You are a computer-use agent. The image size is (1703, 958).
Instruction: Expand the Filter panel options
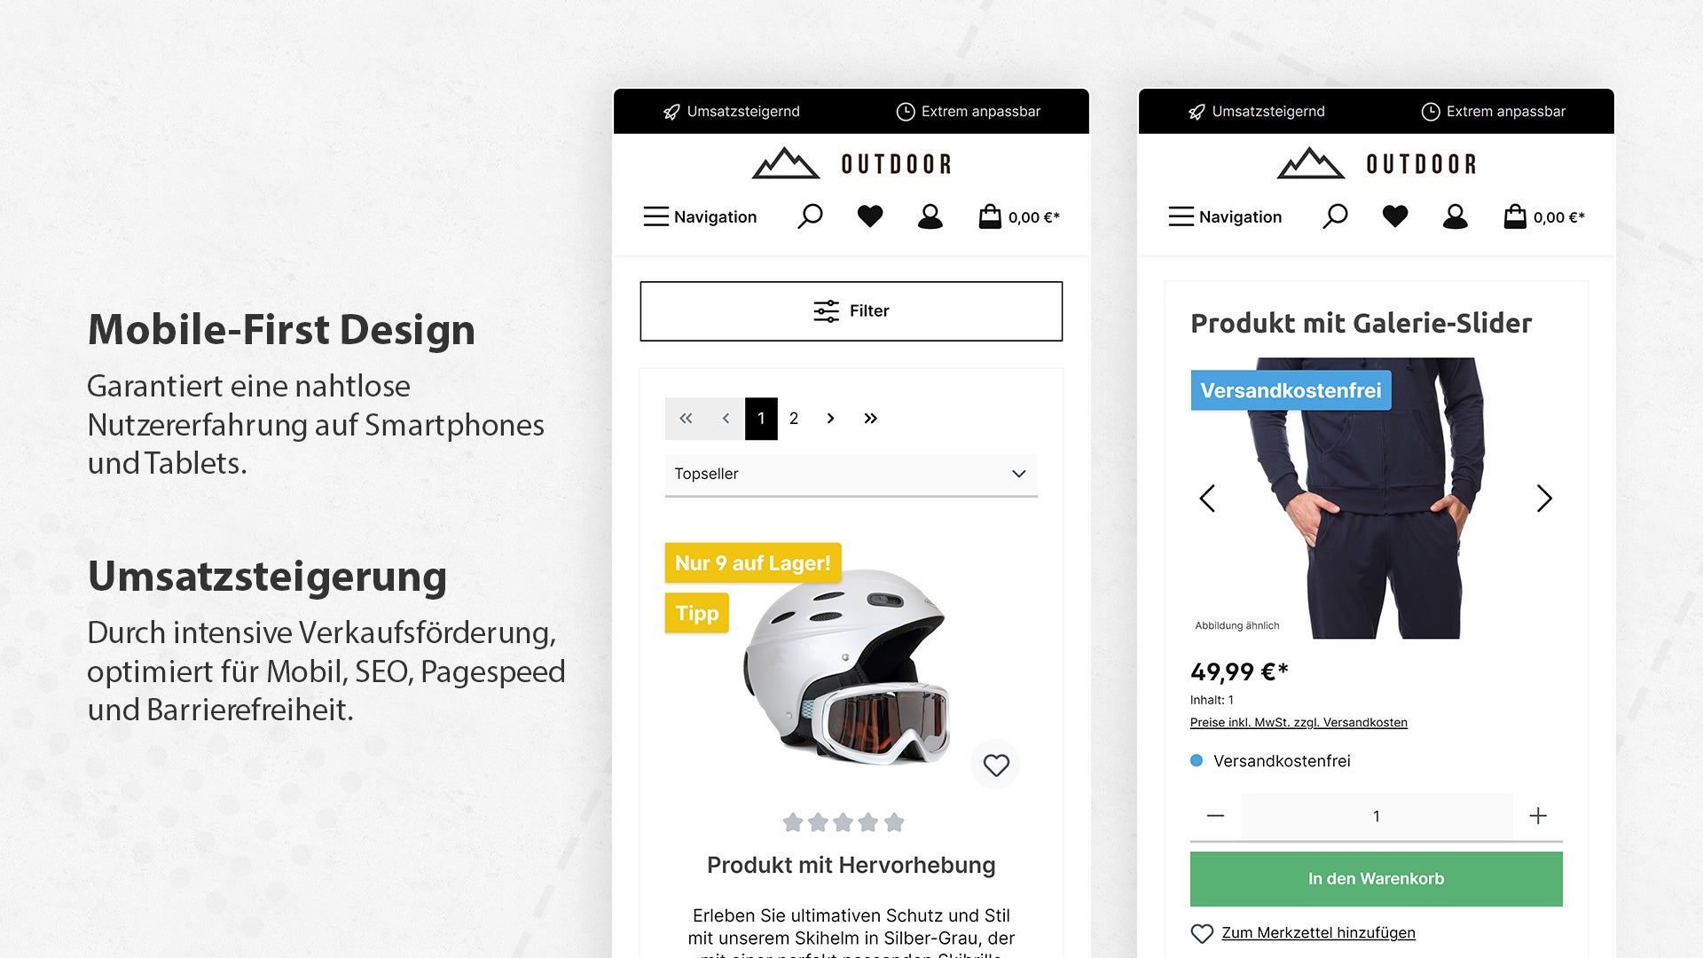click(x=851, y=310)
